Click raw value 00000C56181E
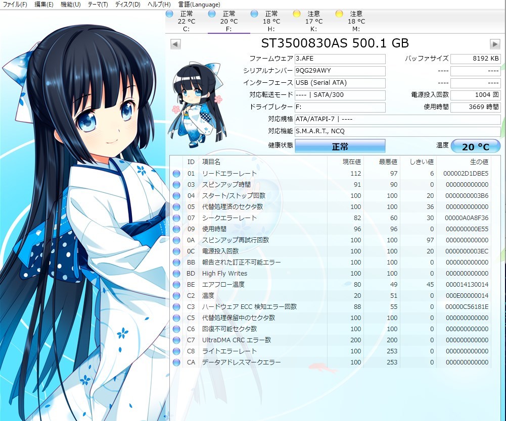506x421 pixels. point(467,307)
